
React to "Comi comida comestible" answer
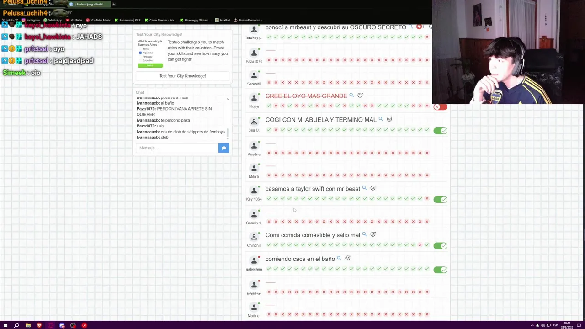[x=373, y=234]
